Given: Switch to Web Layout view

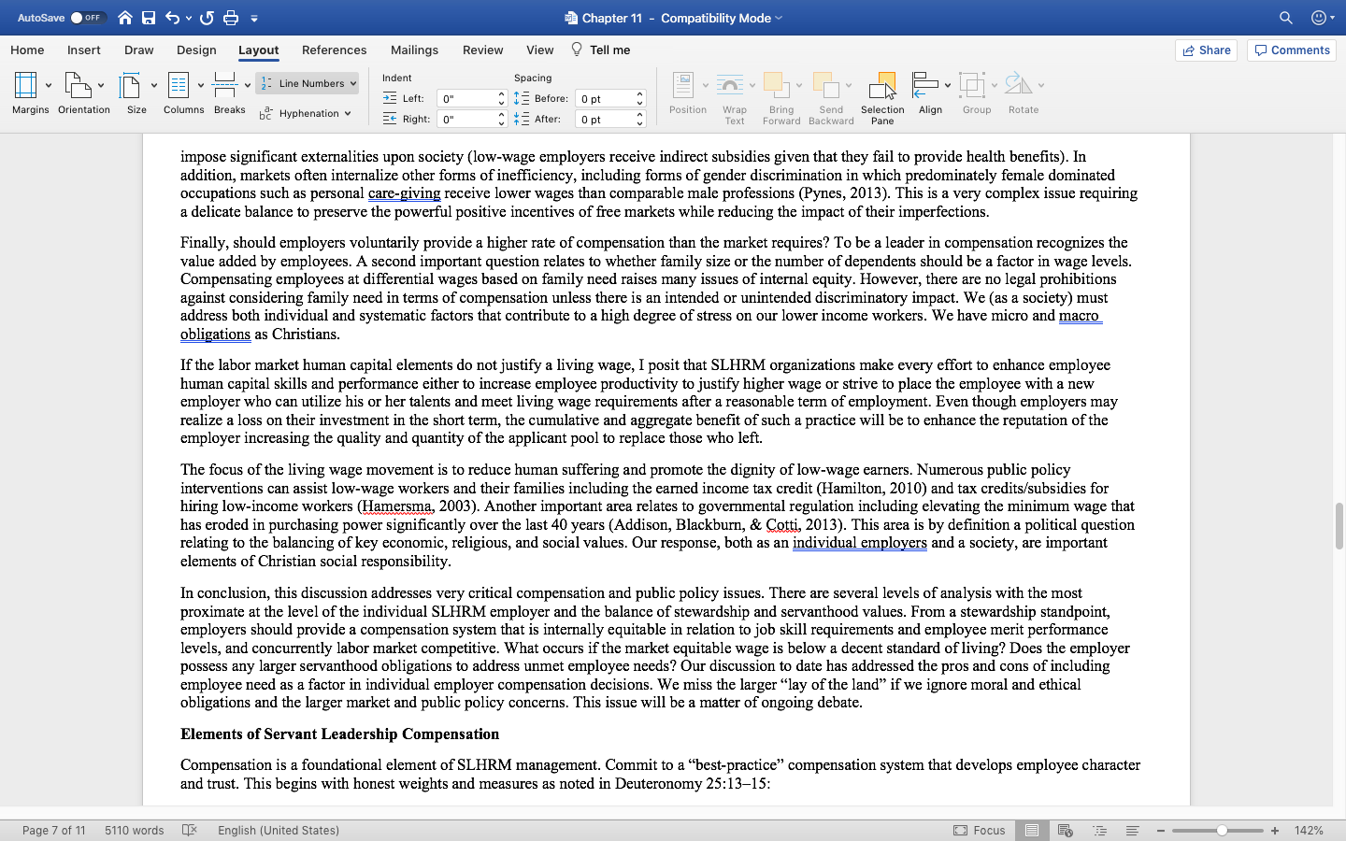Looking at the screenshot, I should (1065, 830).
